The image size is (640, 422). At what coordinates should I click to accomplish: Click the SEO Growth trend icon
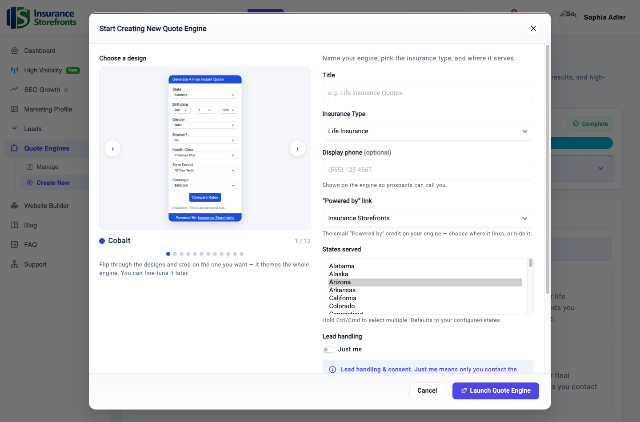tap(15, 90)
